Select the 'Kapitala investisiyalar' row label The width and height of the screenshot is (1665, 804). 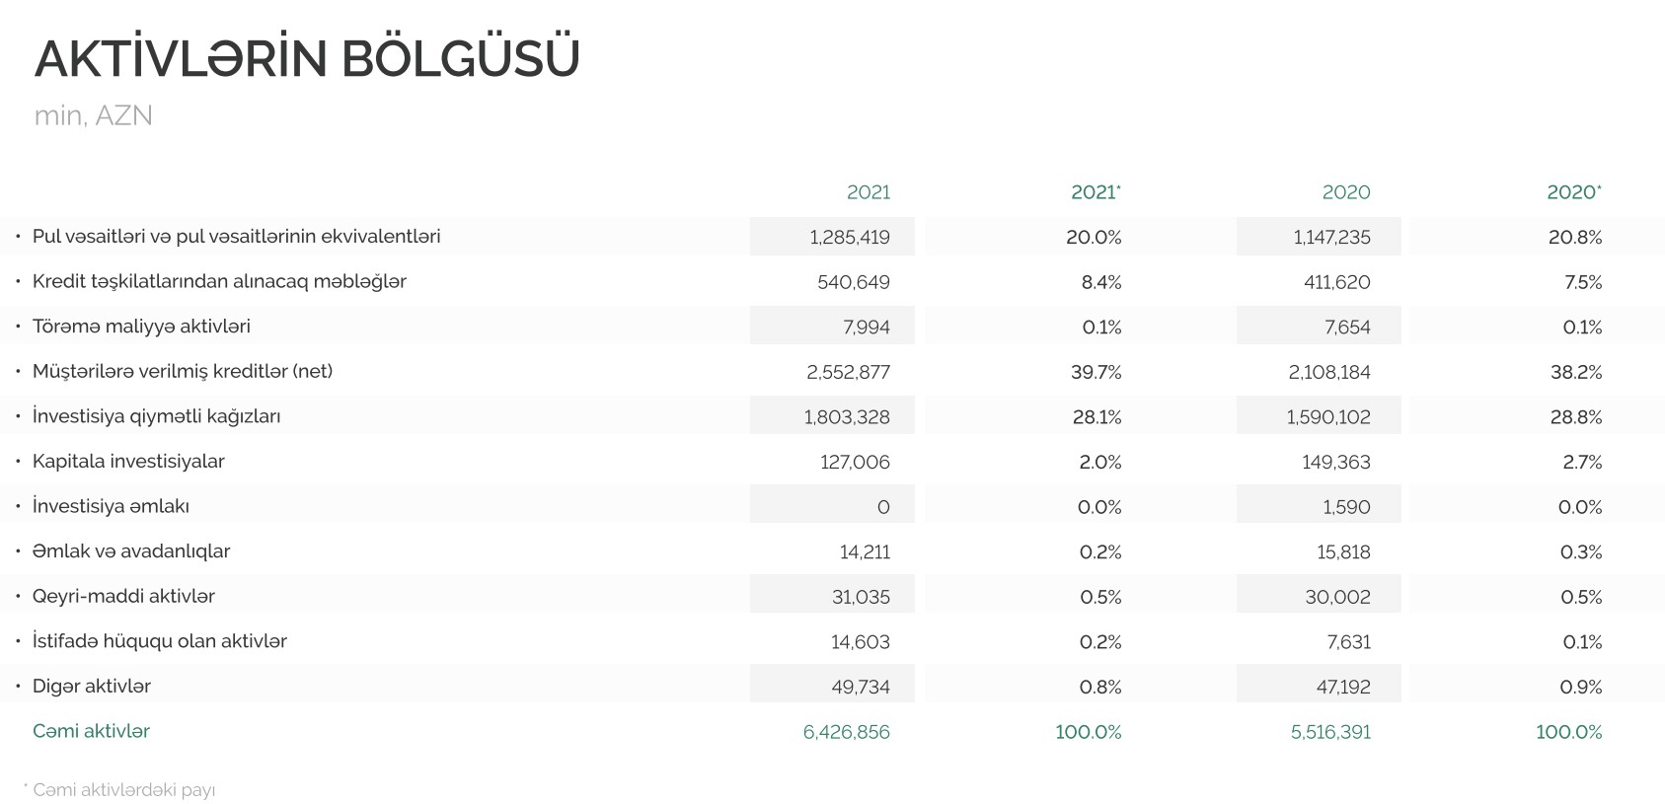128,462
